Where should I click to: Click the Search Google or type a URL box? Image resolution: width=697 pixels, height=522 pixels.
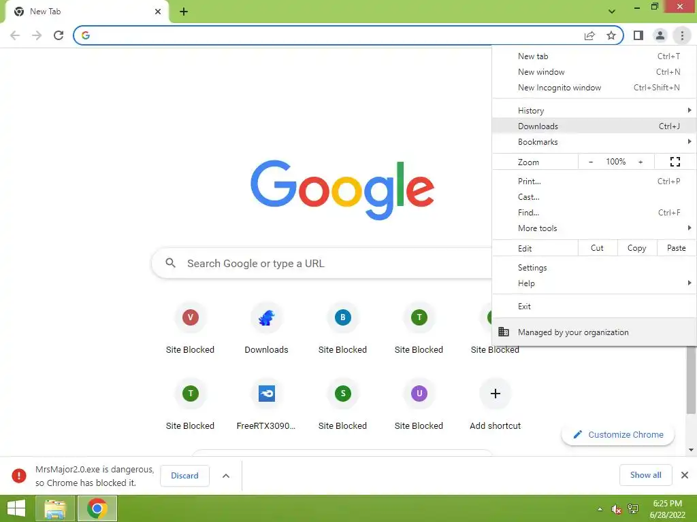(322, 263)
